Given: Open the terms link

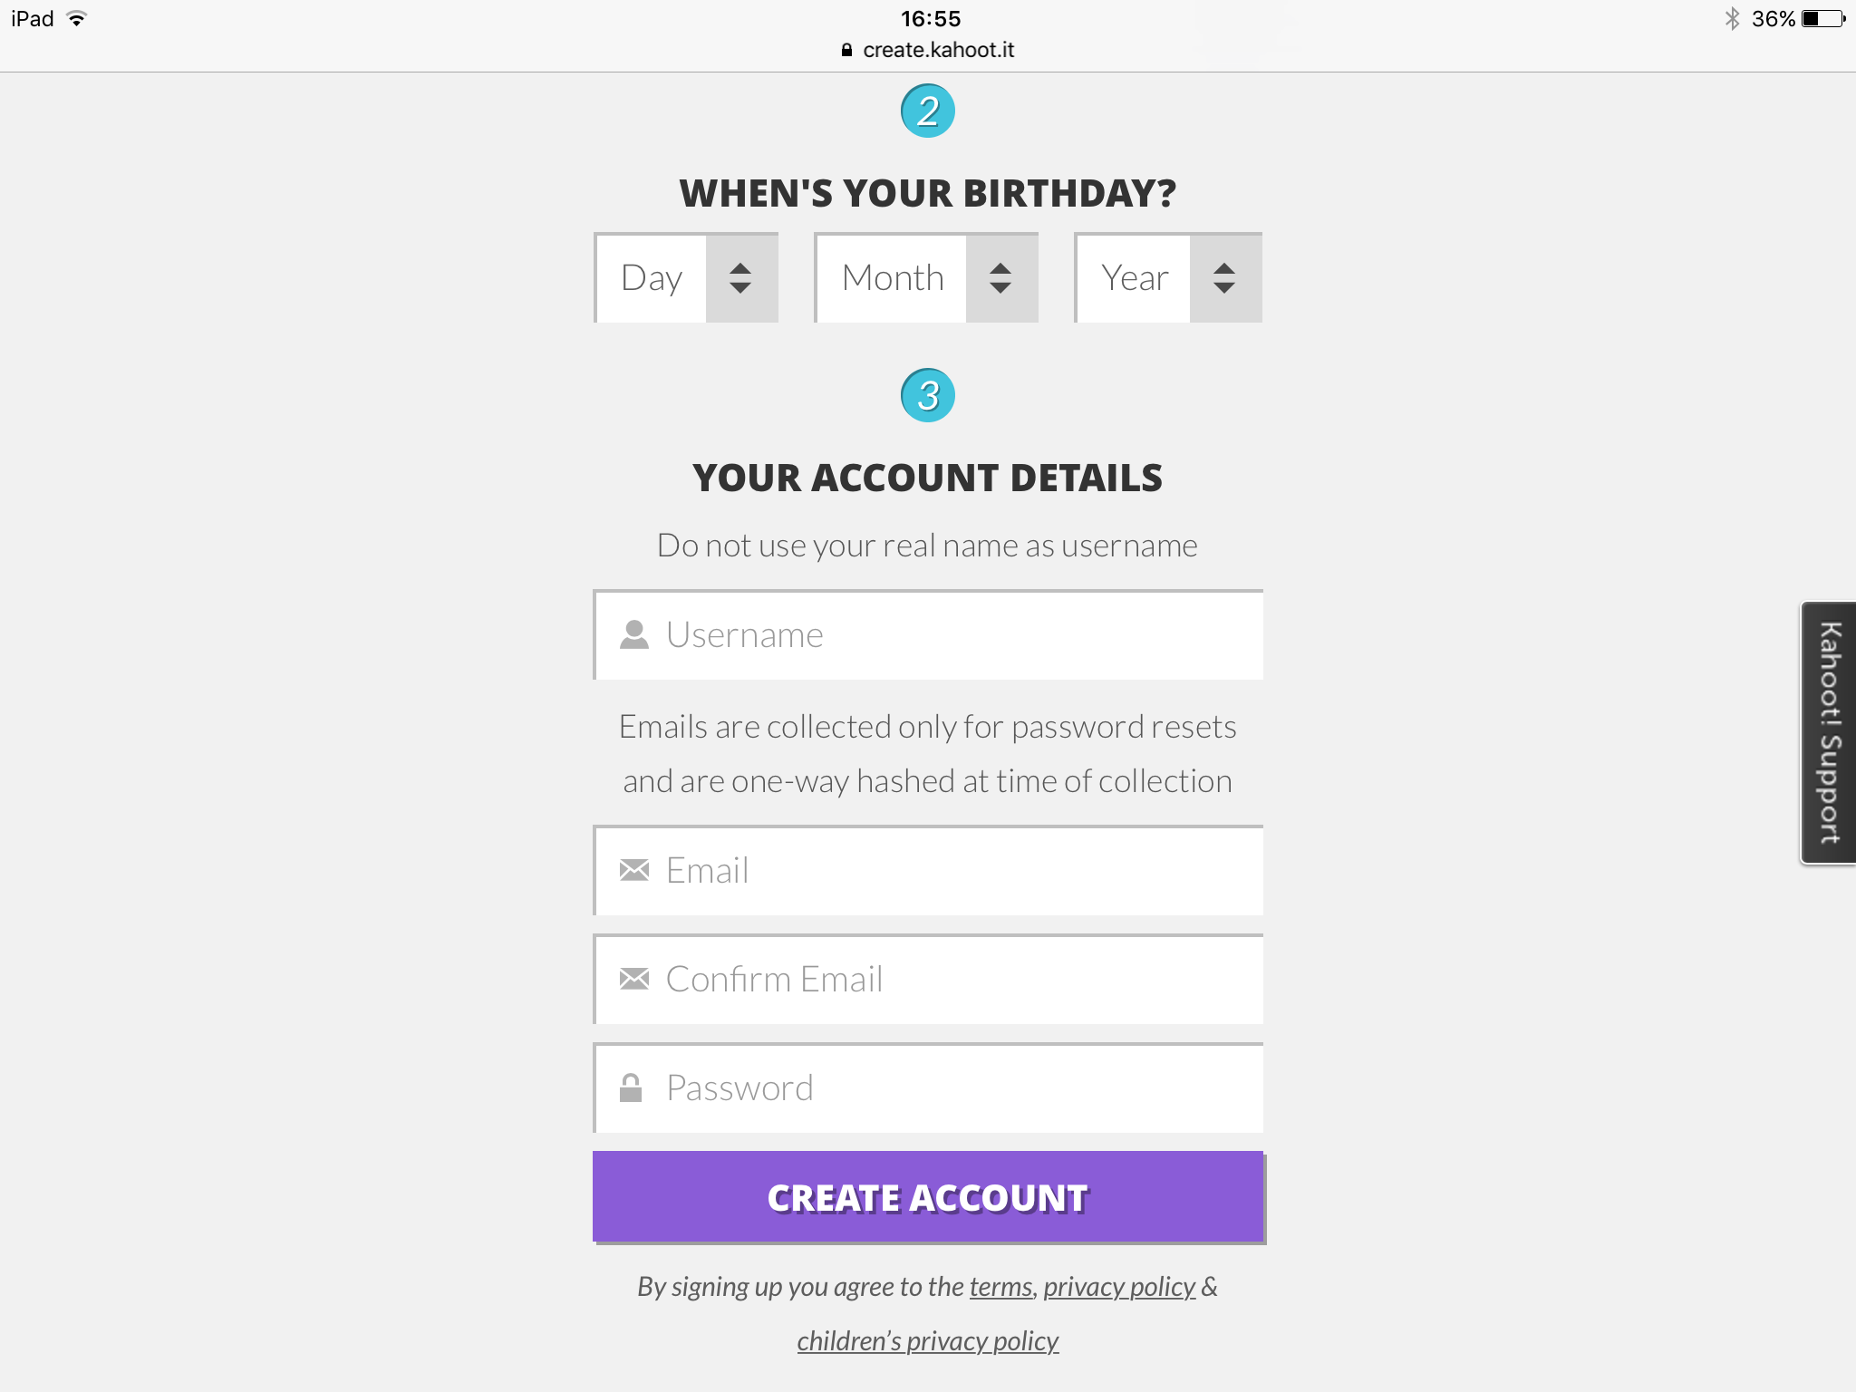Looking at the screenshot, I should click(x=1000, y=1287).
